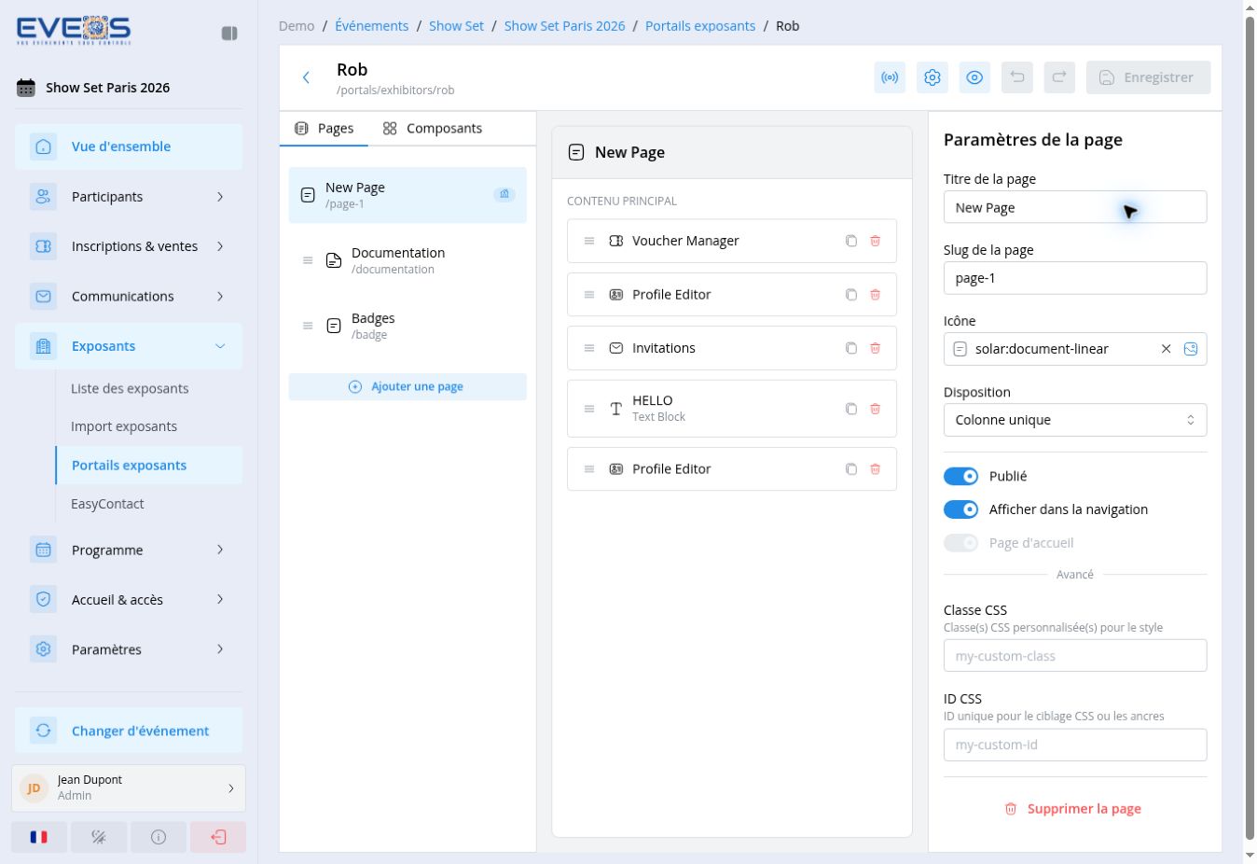The width and height of the screenshot is (1257, 864).
Task: Open the Disposition dropdown showing Colonne unique
Action: pos(1075,420)
